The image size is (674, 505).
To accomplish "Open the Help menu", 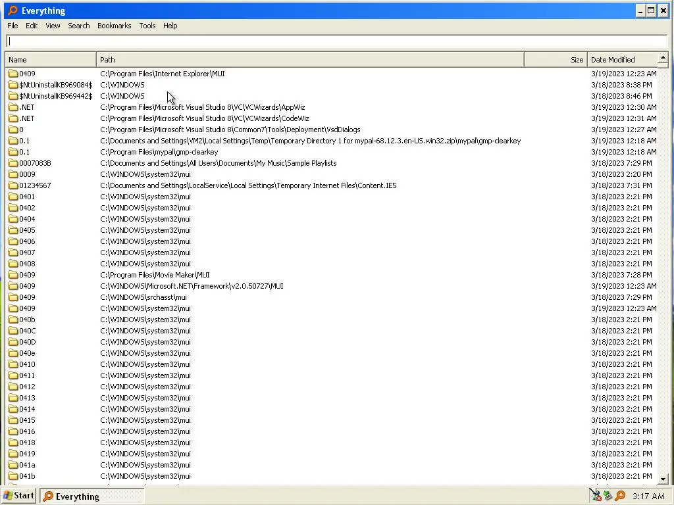I will pos(170,26).
